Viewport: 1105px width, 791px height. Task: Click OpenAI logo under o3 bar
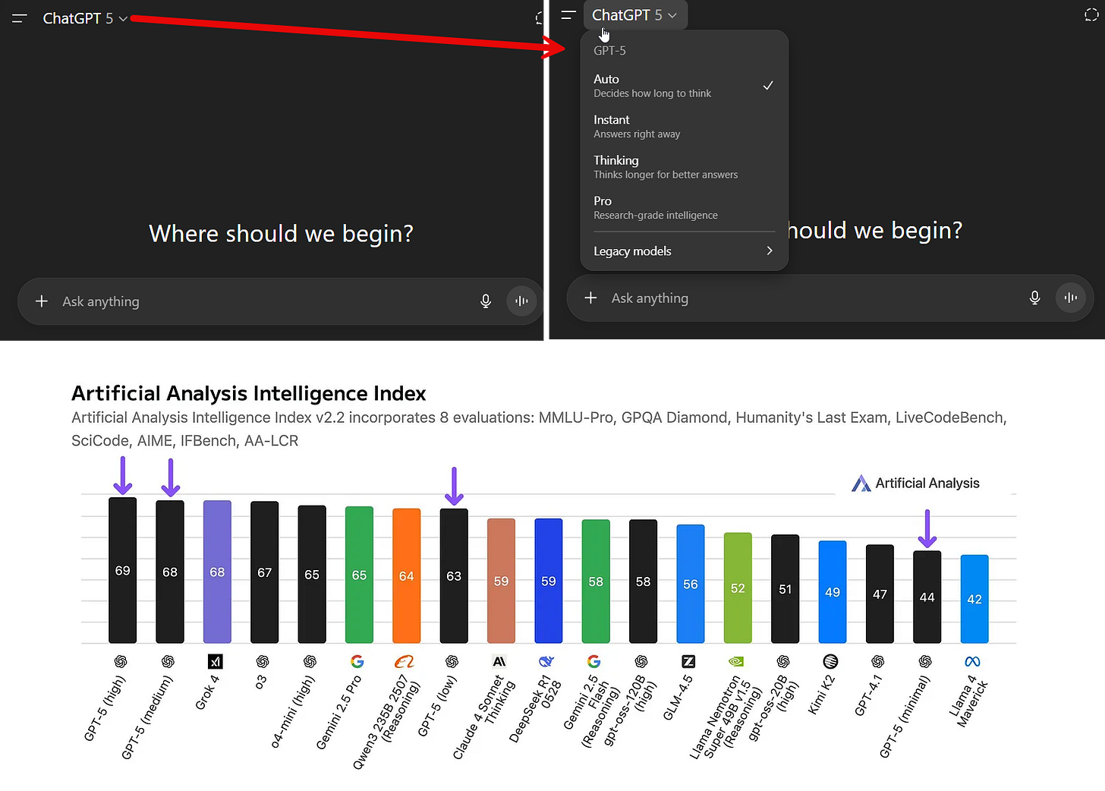pos(263,662)
